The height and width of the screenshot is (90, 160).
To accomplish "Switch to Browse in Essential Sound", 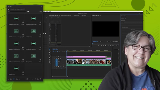I will click(x=122, y=18).
